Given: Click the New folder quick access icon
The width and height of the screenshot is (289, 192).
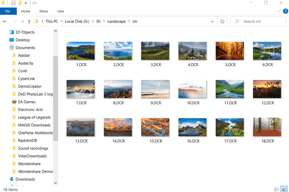Looking at the screenshot, I should (x=20, y=3).
